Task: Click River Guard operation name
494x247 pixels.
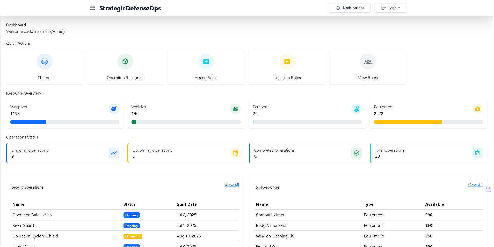Action: click(x=23, y=226)
